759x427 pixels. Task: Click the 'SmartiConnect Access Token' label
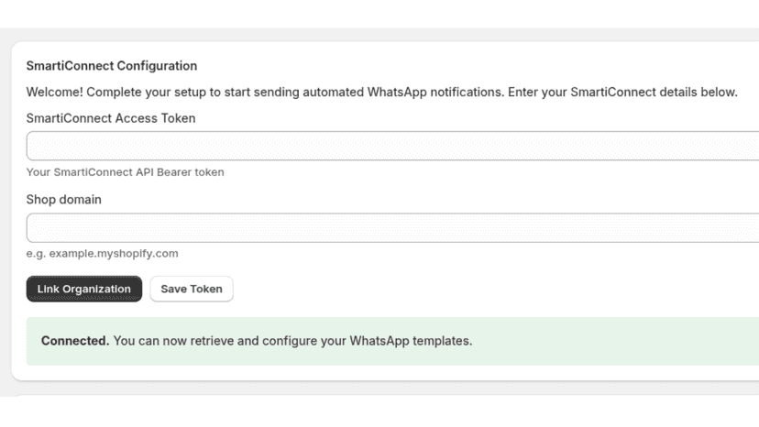coord(111,118)
